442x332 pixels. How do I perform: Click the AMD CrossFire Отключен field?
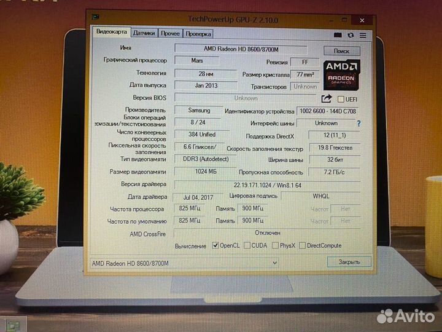point(267,233)
